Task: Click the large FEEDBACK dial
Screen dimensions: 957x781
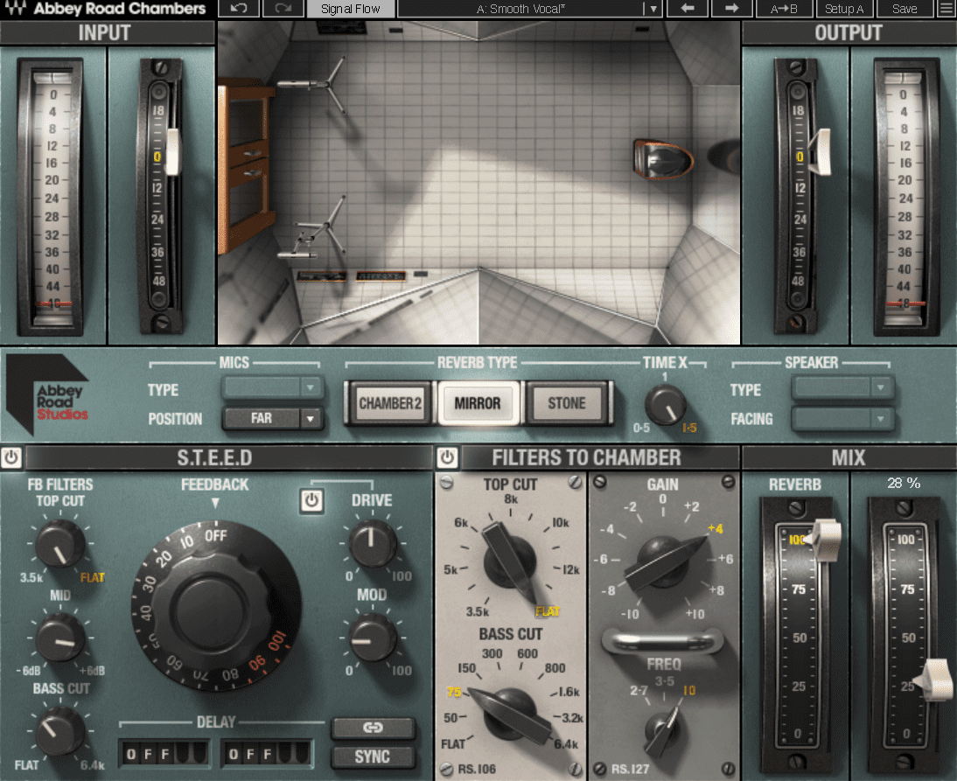Action: click(215, 607)
